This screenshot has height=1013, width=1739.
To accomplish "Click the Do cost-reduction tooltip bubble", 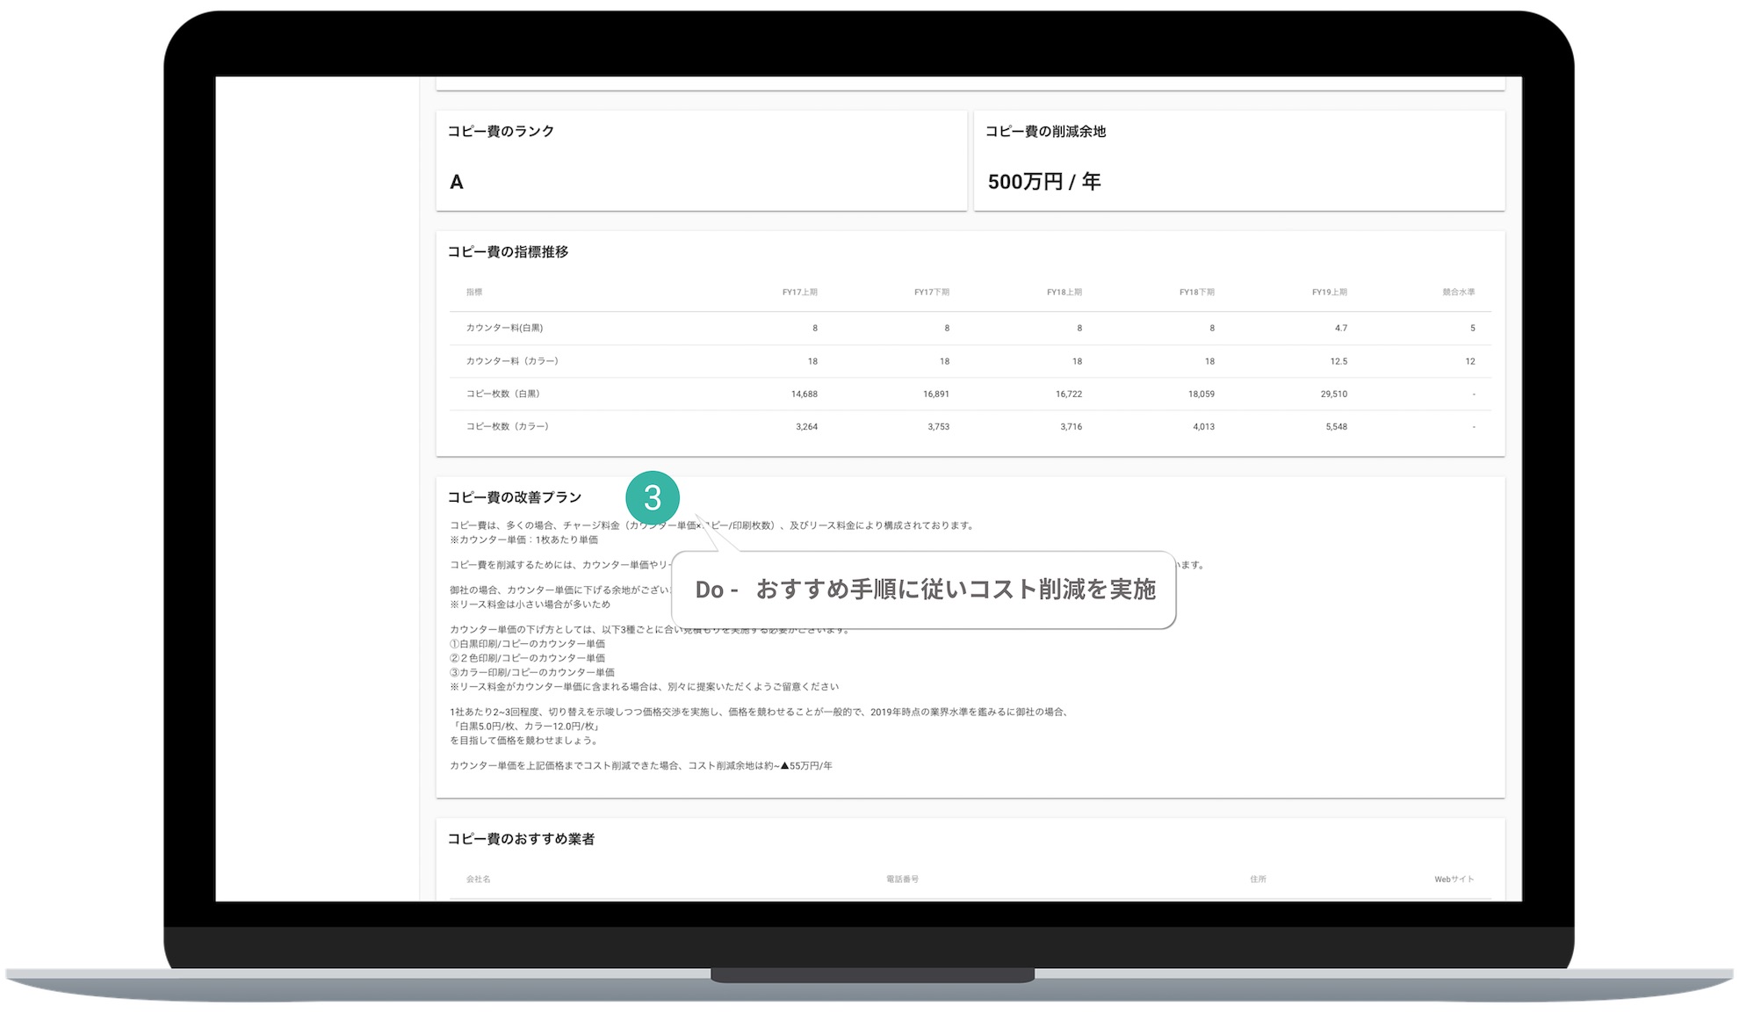I will [924, 590].
